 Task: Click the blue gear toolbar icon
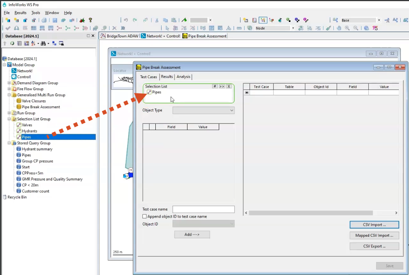click(297, 20)
